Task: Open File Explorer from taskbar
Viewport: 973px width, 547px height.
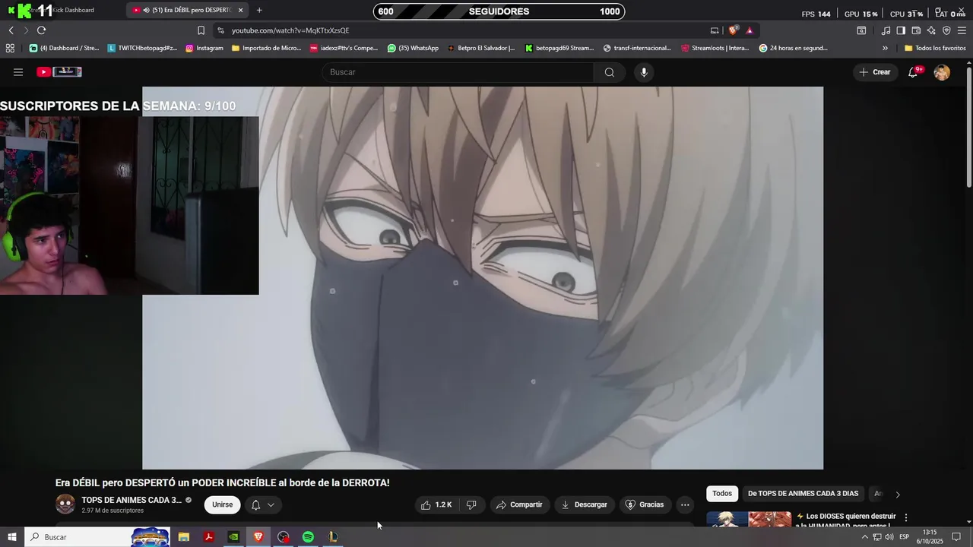Action: [x=184, y=537]
